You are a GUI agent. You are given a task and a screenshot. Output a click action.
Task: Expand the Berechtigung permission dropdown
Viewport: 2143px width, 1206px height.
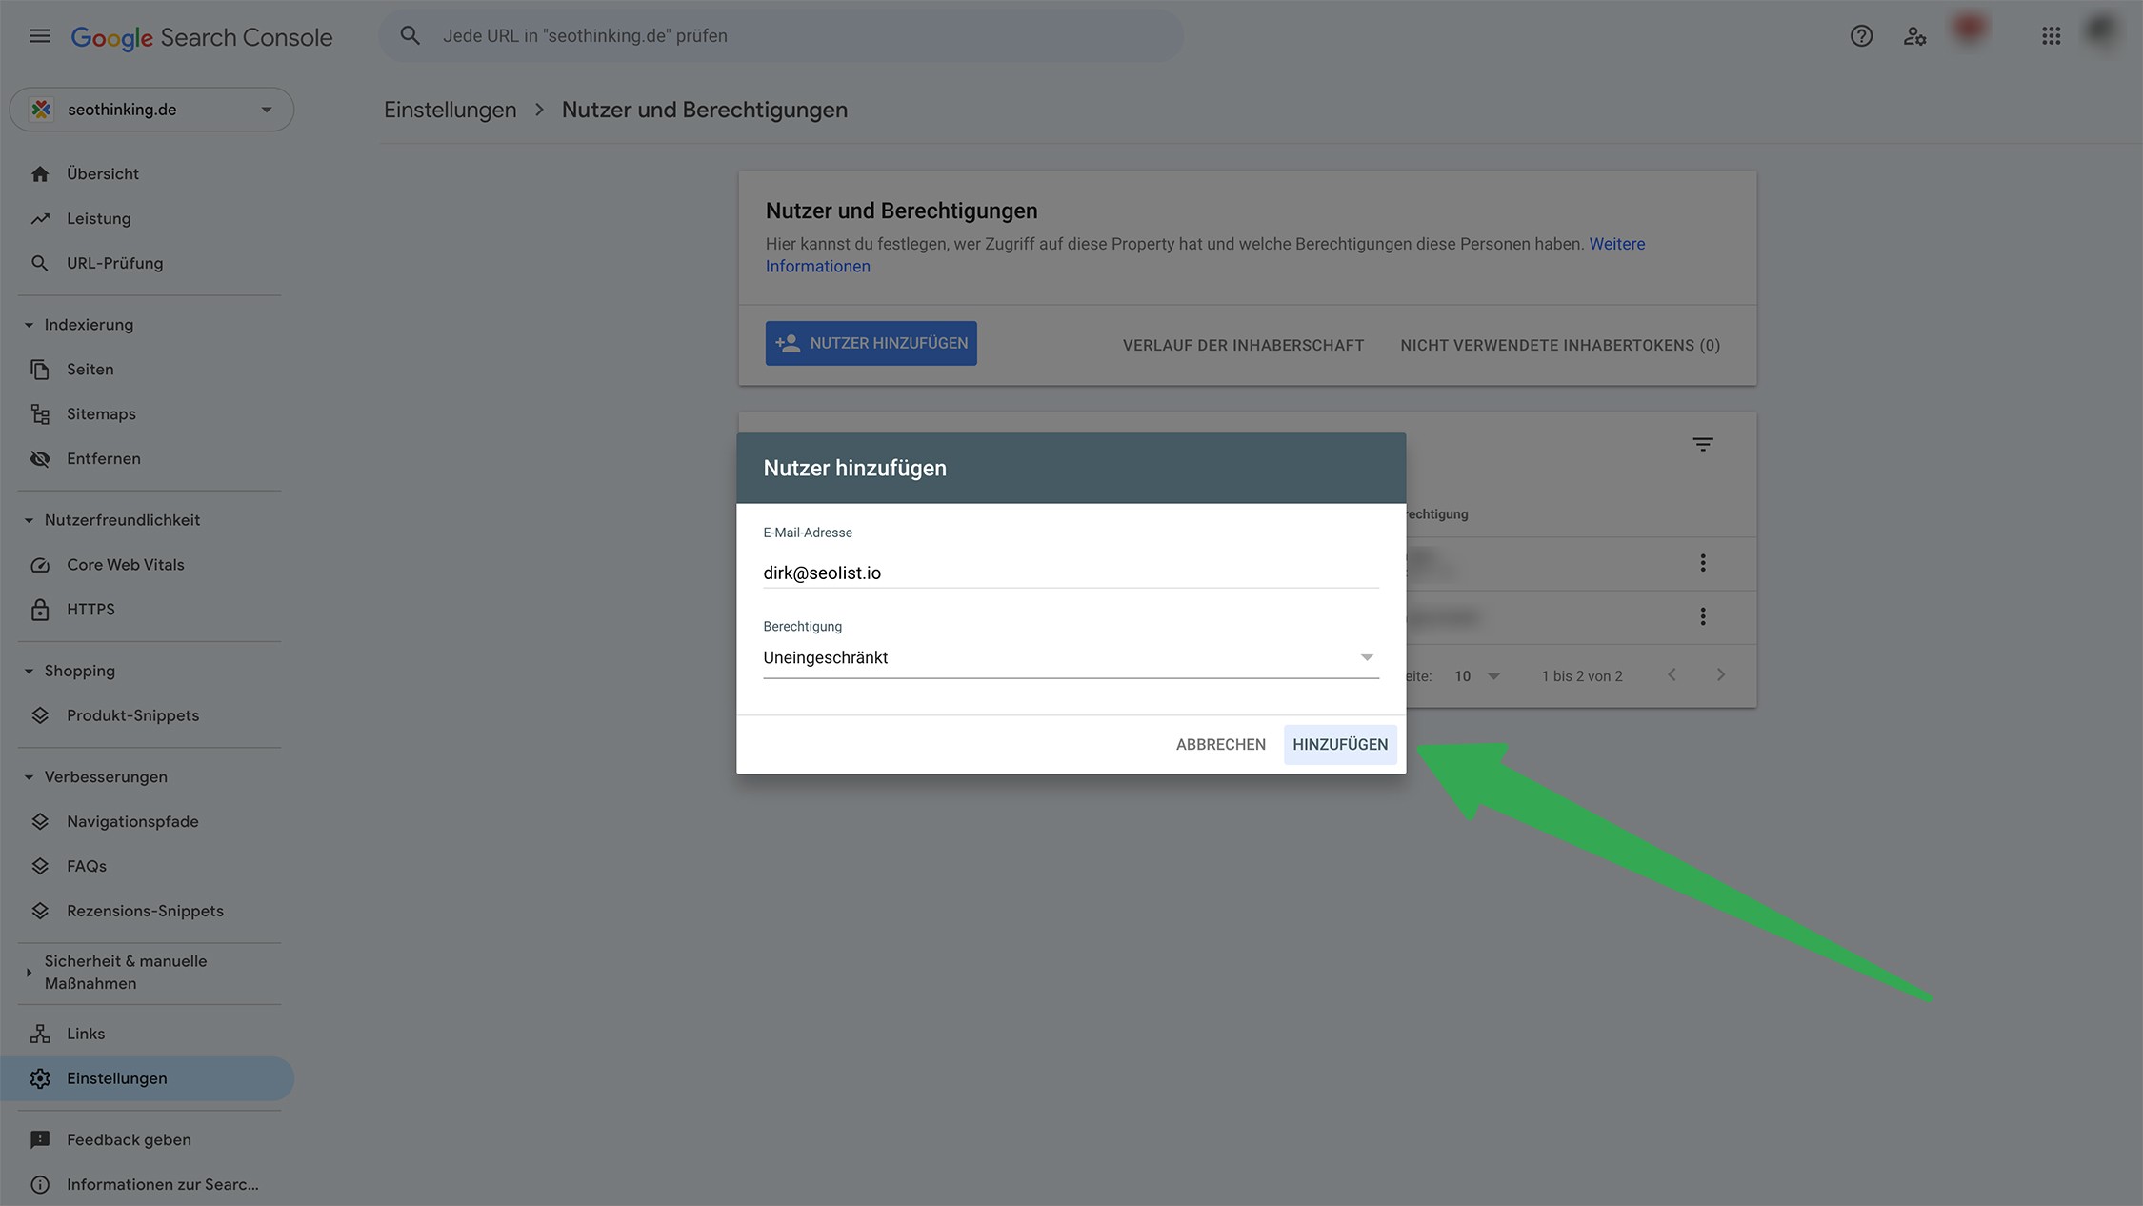[1070, 657]
